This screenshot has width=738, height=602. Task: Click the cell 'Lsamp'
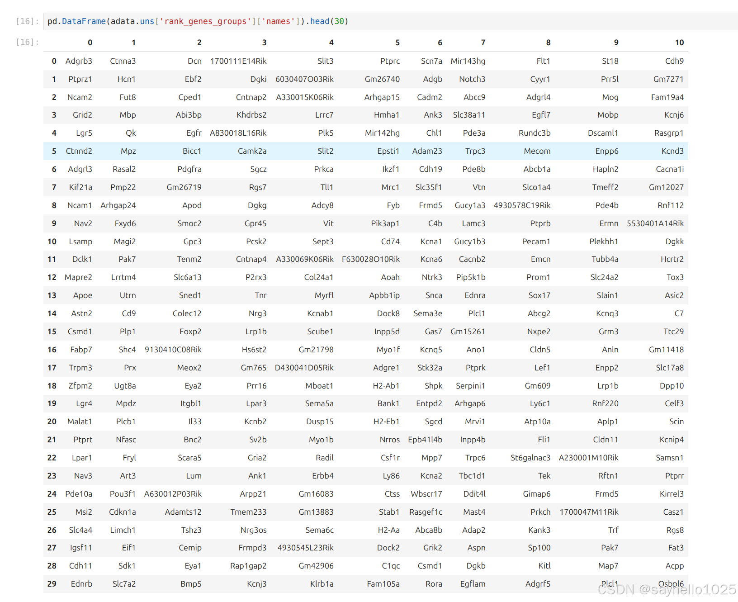[x=80, y=242]
